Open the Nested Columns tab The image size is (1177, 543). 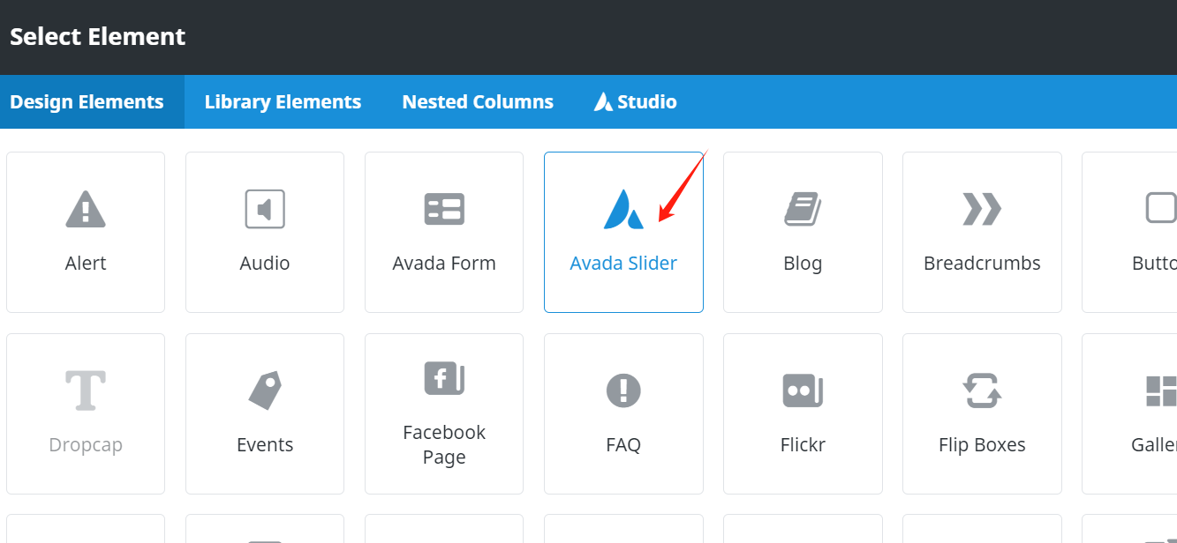pyautogui.click(x=477, y=101)
